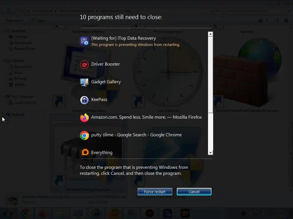Select the 'KeePass' entry text
The image size is (293, 219).
click(99, 100)
